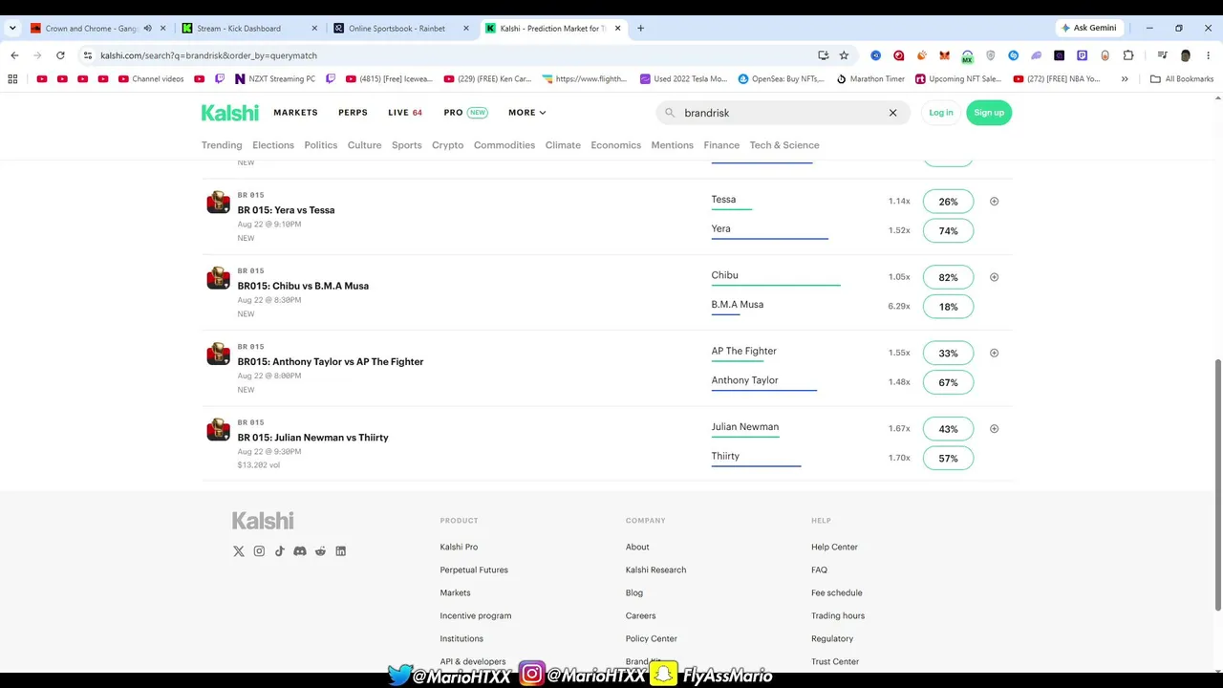The image size is (1223, 688).
Task: Reload the Kalshi page
Action: [x=60, y=55]
